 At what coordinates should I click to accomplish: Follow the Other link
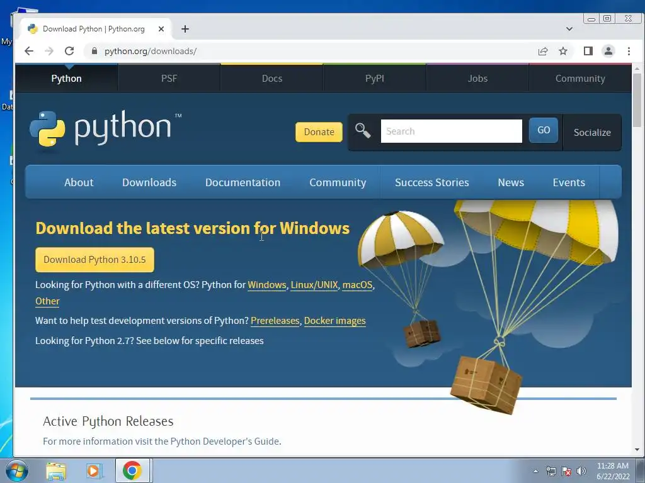47,301
